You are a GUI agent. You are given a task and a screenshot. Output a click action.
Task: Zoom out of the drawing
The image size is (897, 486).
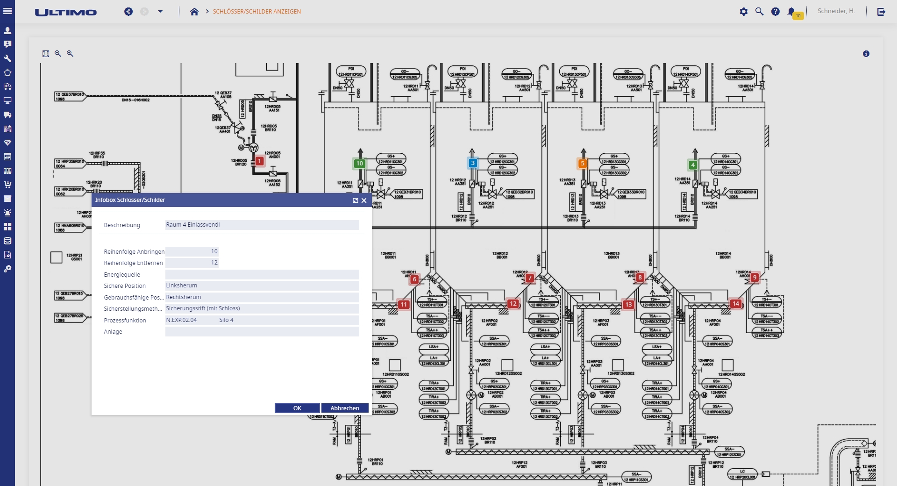click(x=58, y=54)
